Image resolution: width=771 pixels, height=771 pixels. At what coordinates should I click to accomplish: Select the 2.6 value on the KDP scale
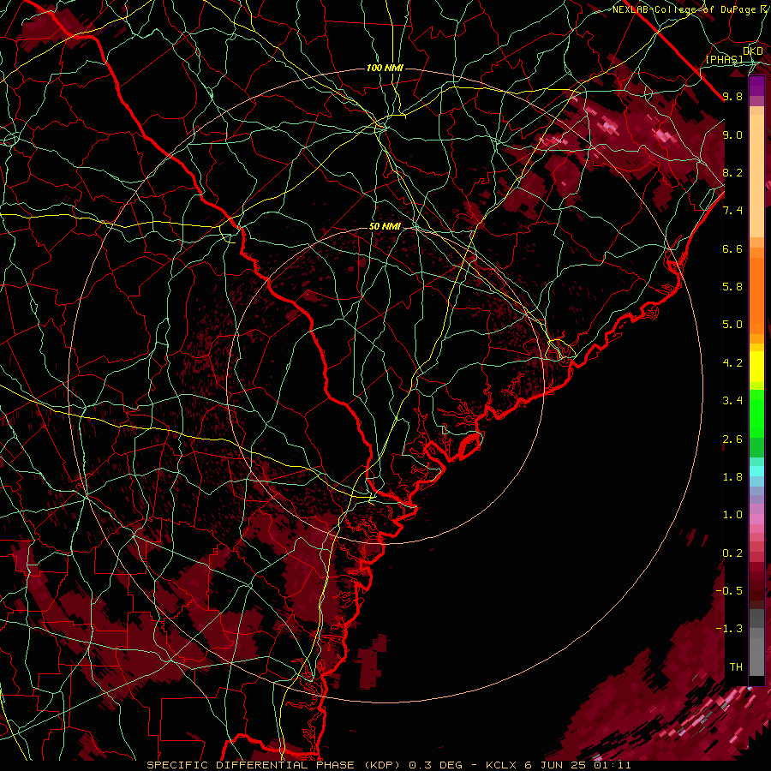tap(732, 439)
